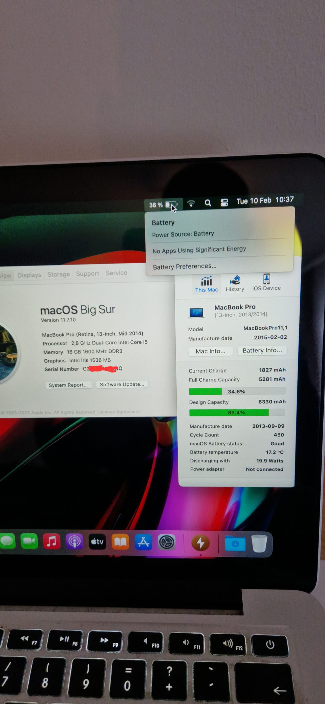Click the Version 11.7.10 text
The width and height of the screenshot is (325, 704).
(58, 320)
